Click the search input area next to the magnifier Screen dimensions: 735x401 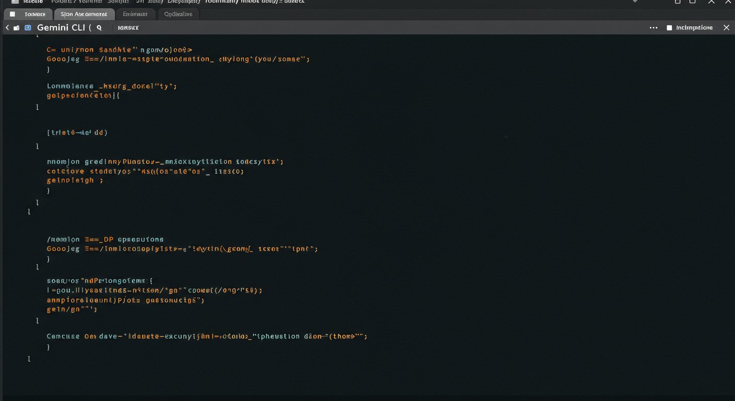point(128,28)
